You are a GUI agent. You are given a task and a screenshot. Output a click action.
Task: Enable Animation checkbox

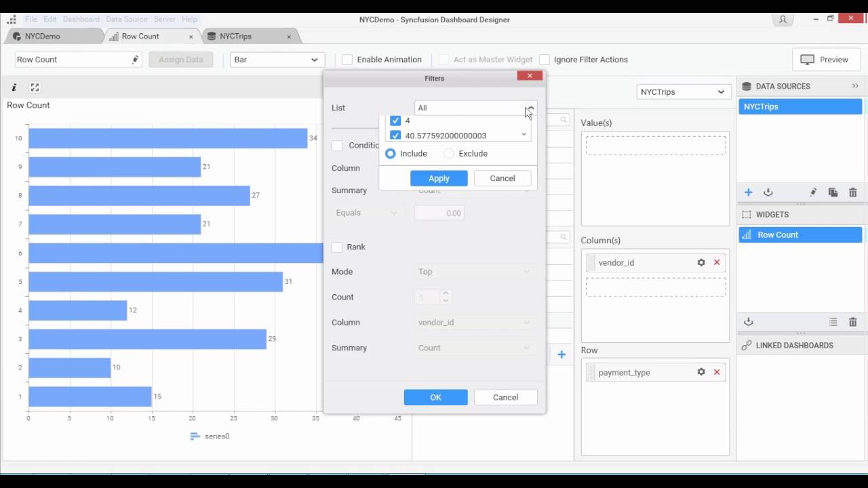347,60
